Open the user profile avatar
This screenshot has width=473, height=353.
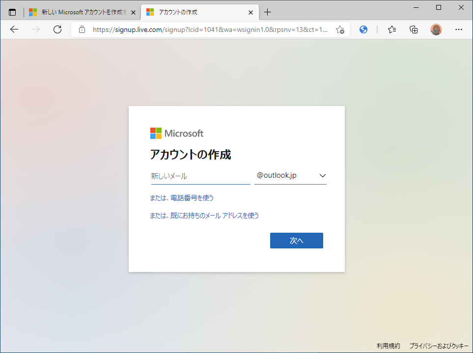[x=436, y=29]
